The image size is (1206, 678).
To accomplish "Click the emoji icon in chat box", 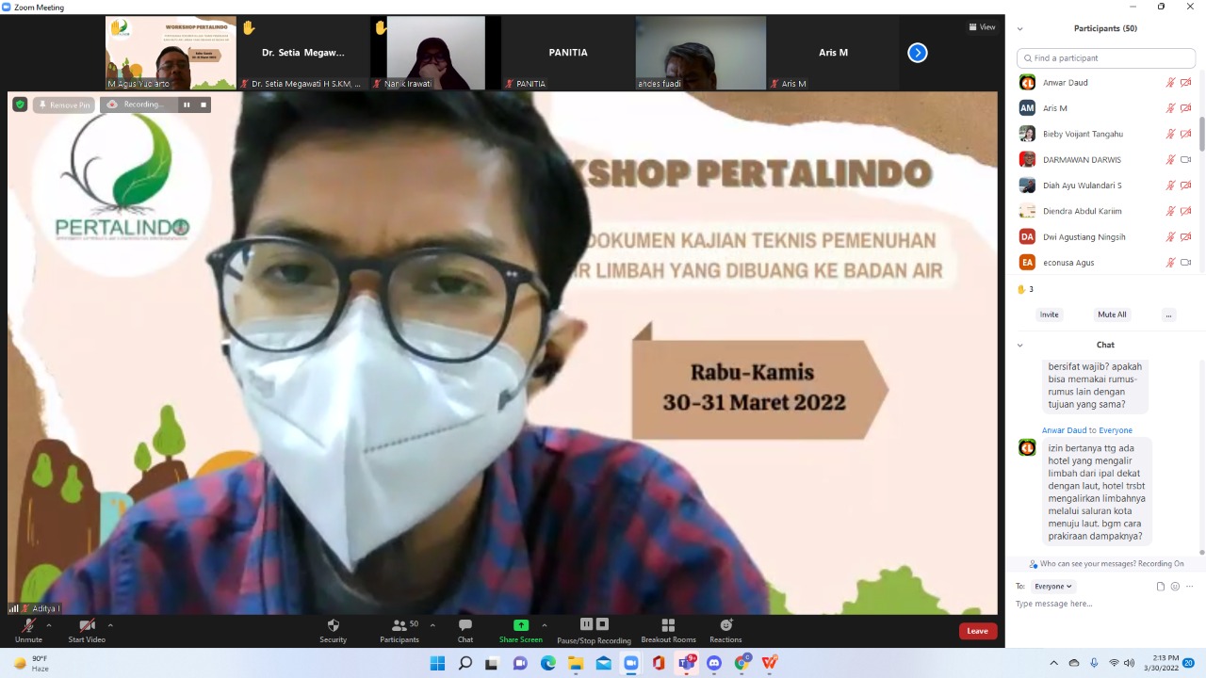I will (x=1175, y=586).
